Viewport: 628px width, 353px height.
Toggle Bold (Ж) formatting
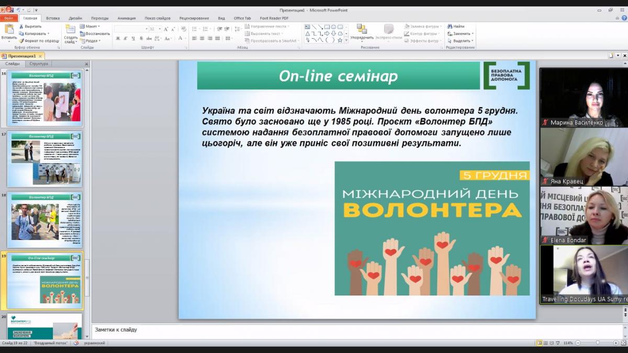[118, 38]
